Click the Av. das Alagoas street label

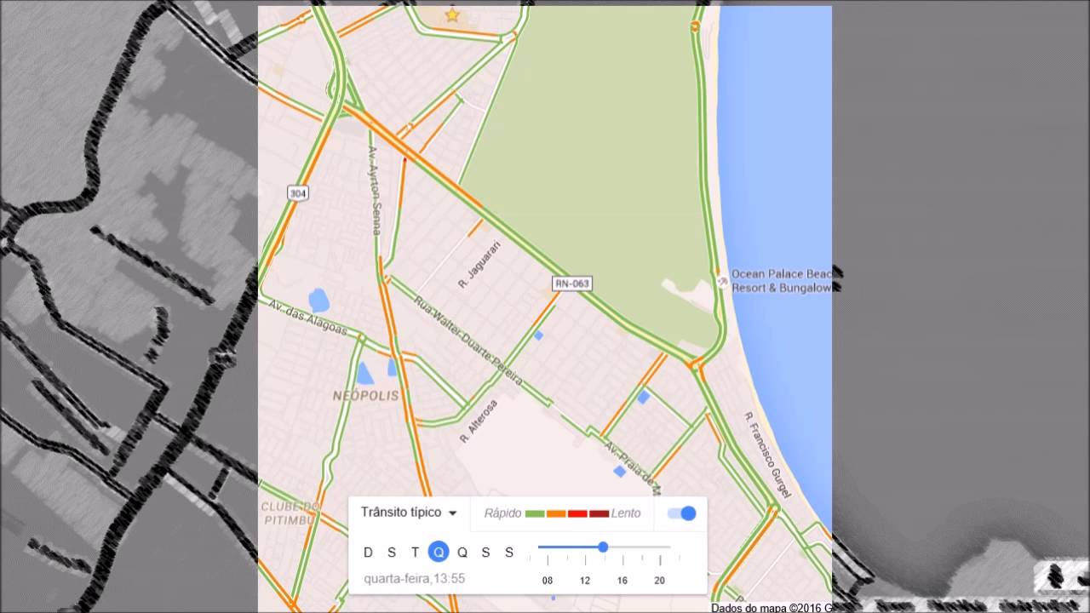click(307, 317)
